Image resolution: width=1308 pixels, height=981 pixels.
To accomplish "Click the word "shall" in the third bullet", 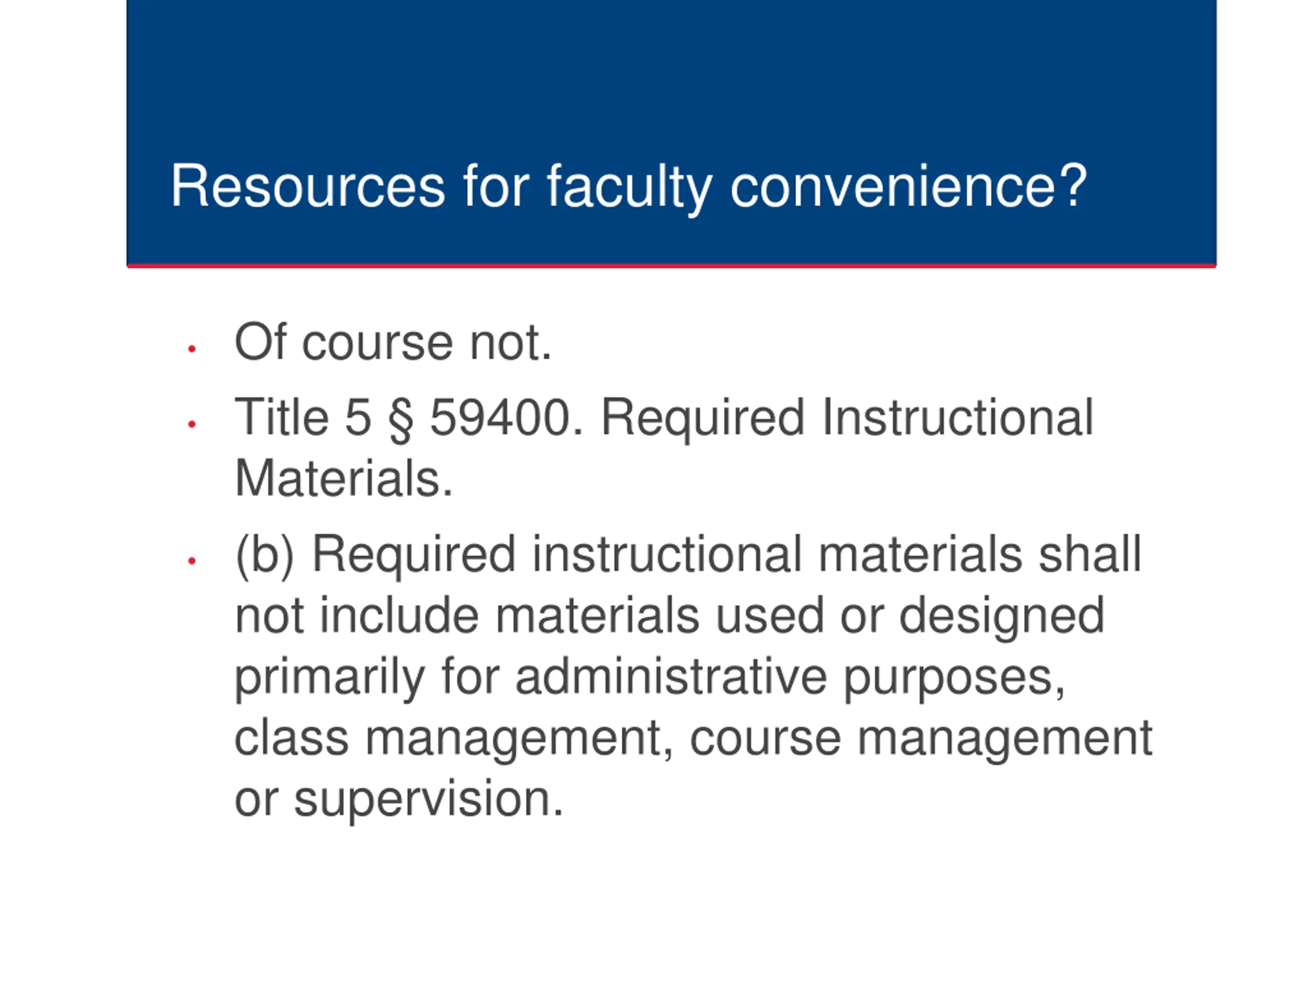I will 1090,555.
